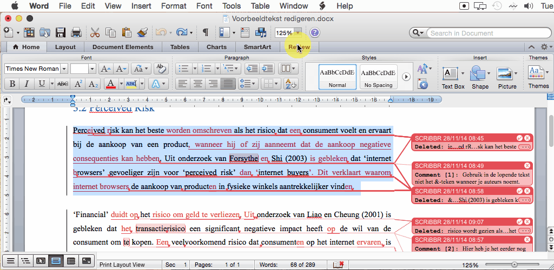Accept the 09:07 deletion change
The height and width of the screenshot is (270, 554).
519,222
